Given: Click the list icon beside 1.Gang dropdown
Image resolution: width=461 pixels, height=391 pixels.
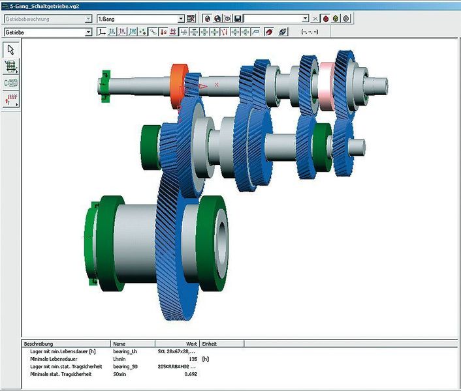Looking at the screenshot, I should coord(191,19).
